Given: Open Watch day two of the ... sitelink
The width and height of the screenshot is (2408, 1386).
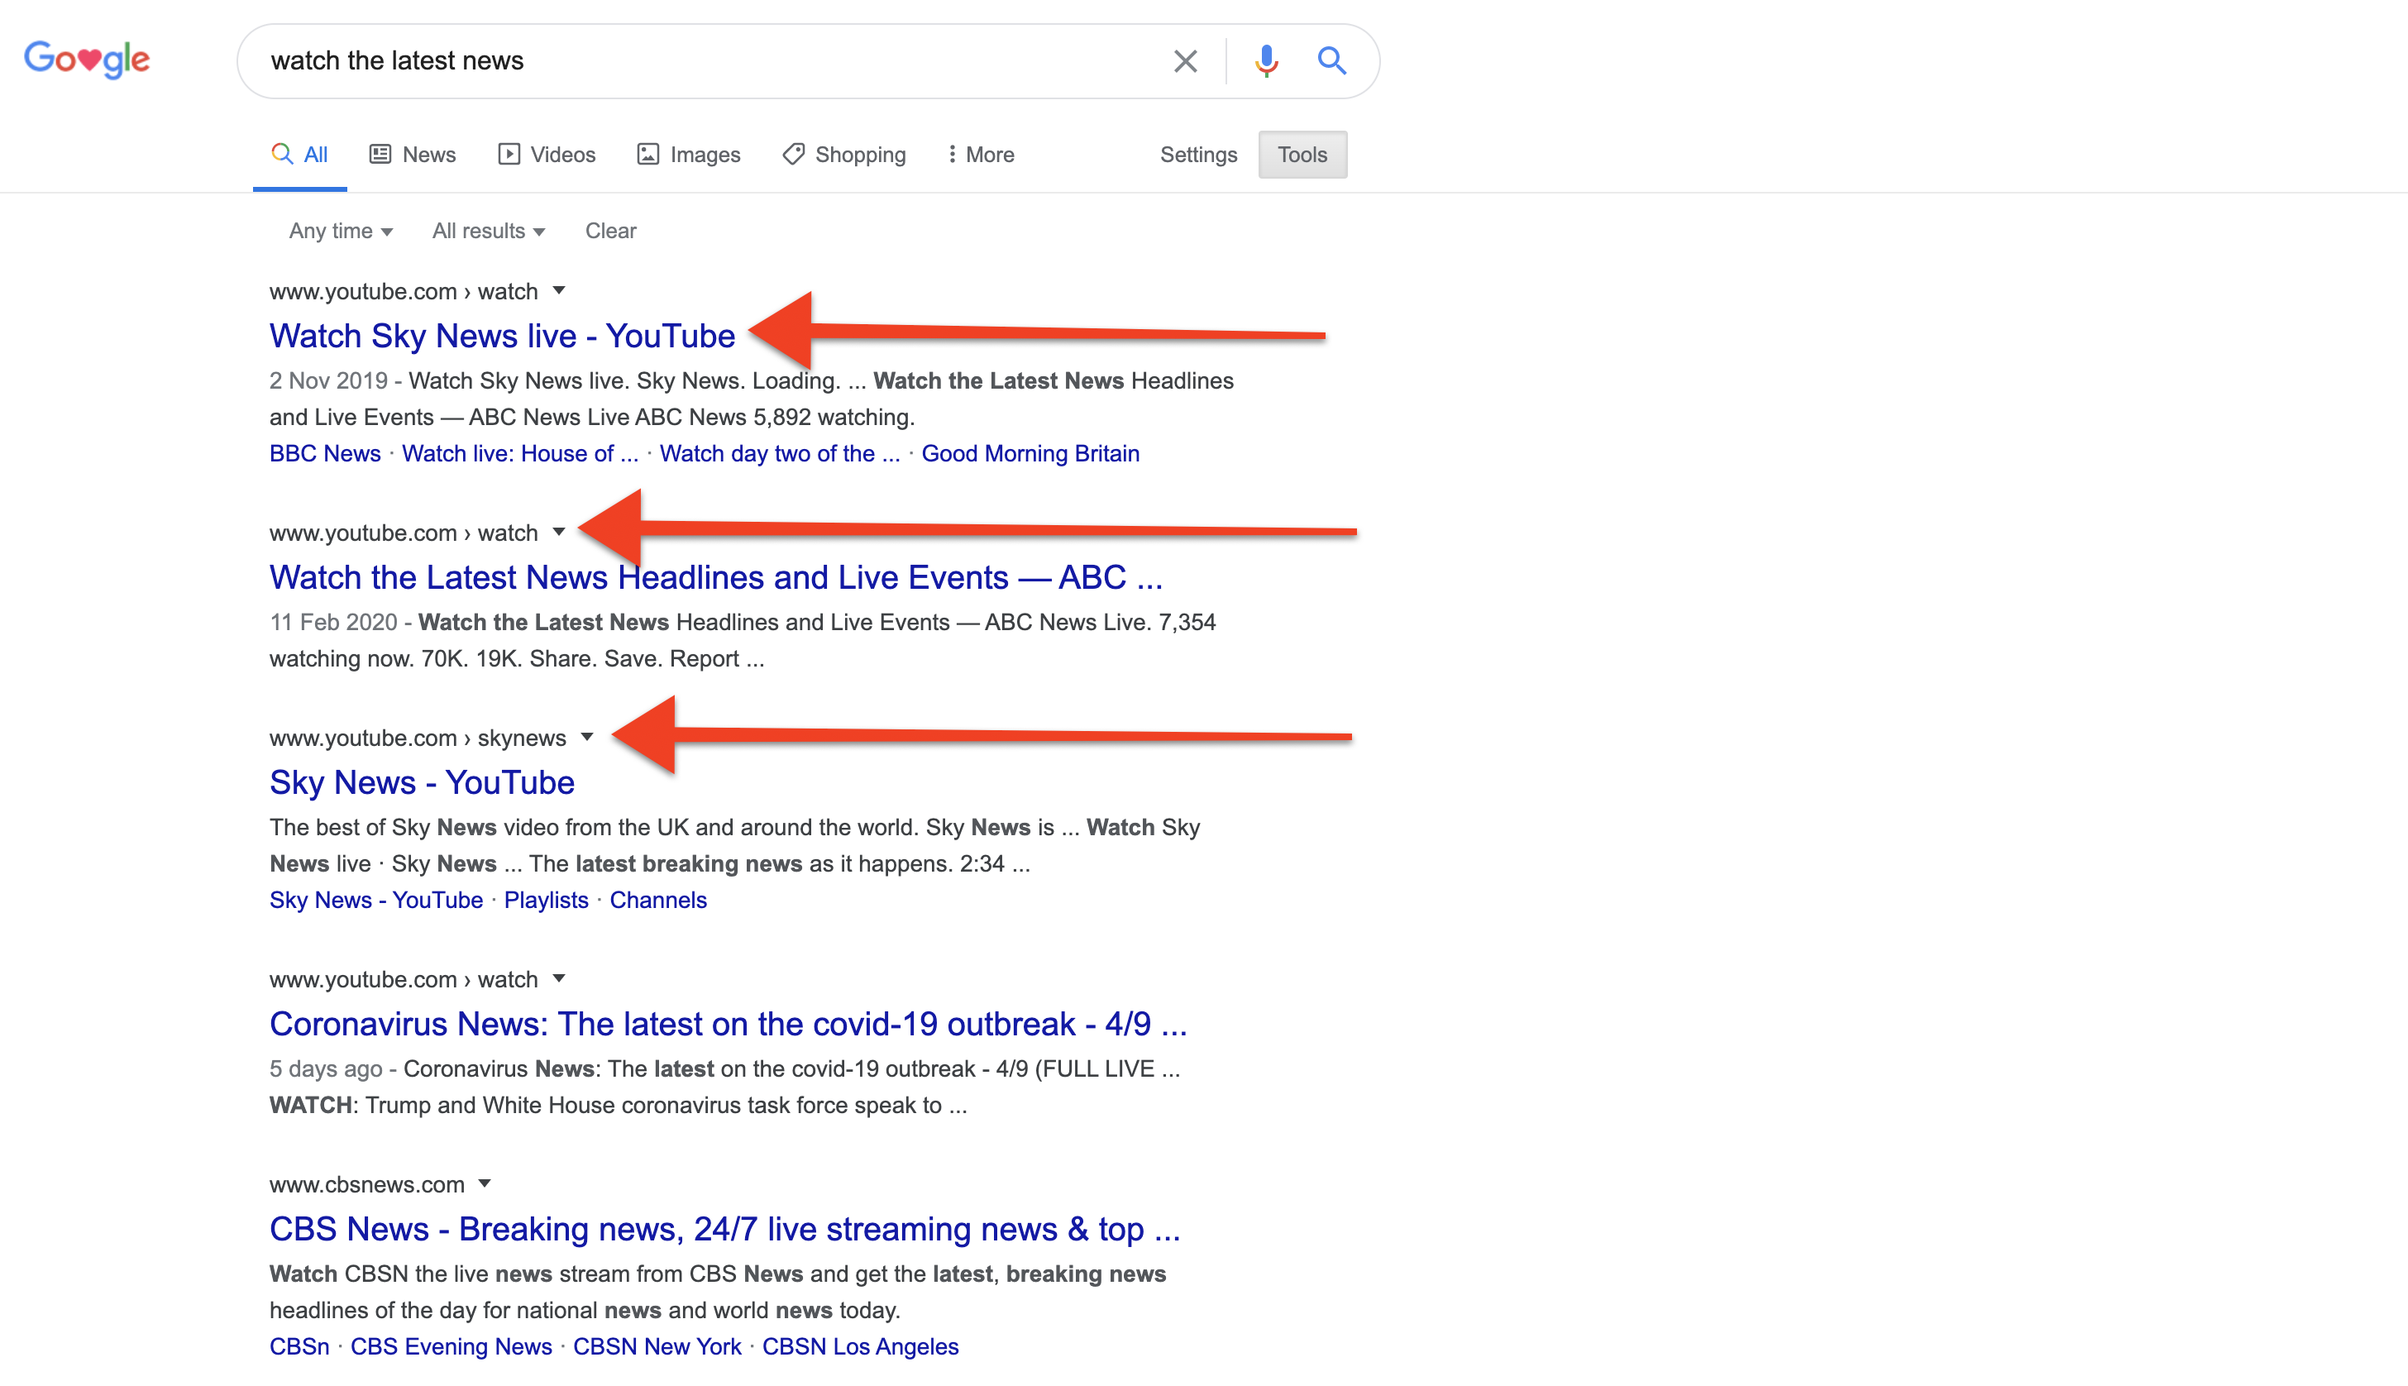Looking at the screenshot, I should click(x=780, y=453).
